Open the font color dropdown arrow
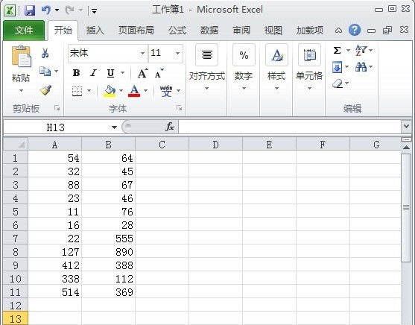This screenshot has height=325, width=415. (145, 91)
